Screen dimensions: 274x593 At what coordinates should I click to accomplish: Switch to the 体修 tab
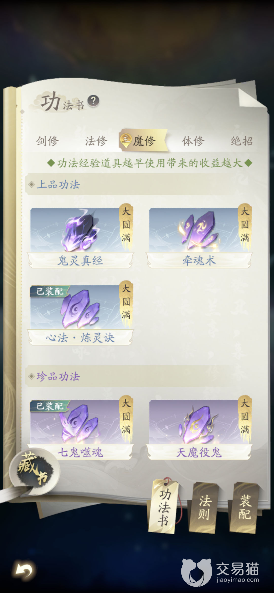(193, 141)
